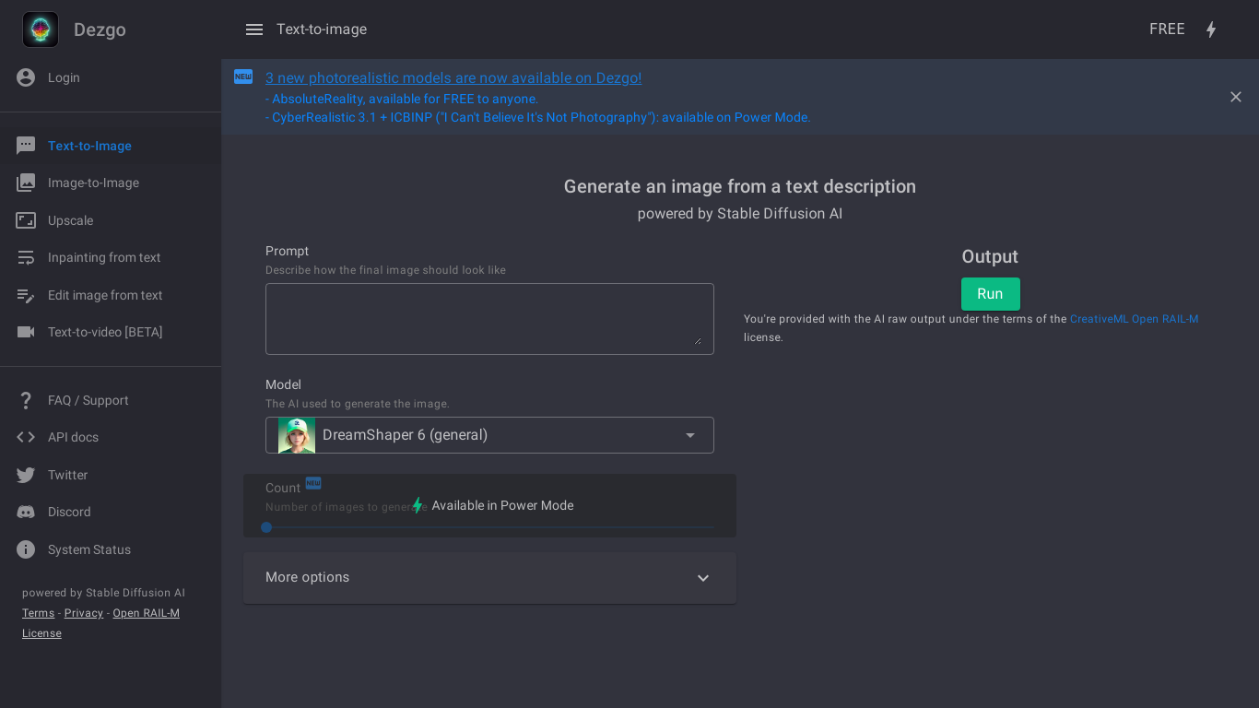Screen dimensions: 1259x708
Task: Go to Inpainting from text
Action: tap(103, 257)
